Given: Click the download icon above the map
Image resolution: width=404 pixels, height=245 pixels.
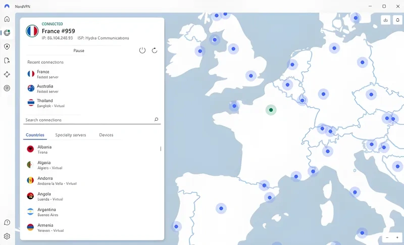Looking at the screenshot, I should point(386,20).
